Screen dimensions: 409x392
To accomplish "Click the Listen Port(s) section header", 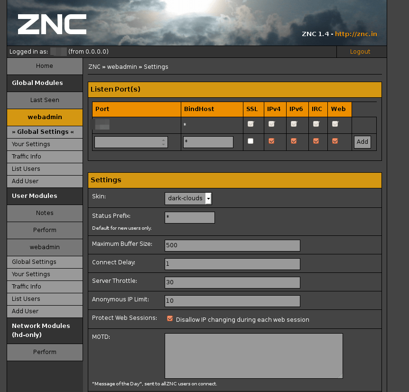I will point(235,90).
